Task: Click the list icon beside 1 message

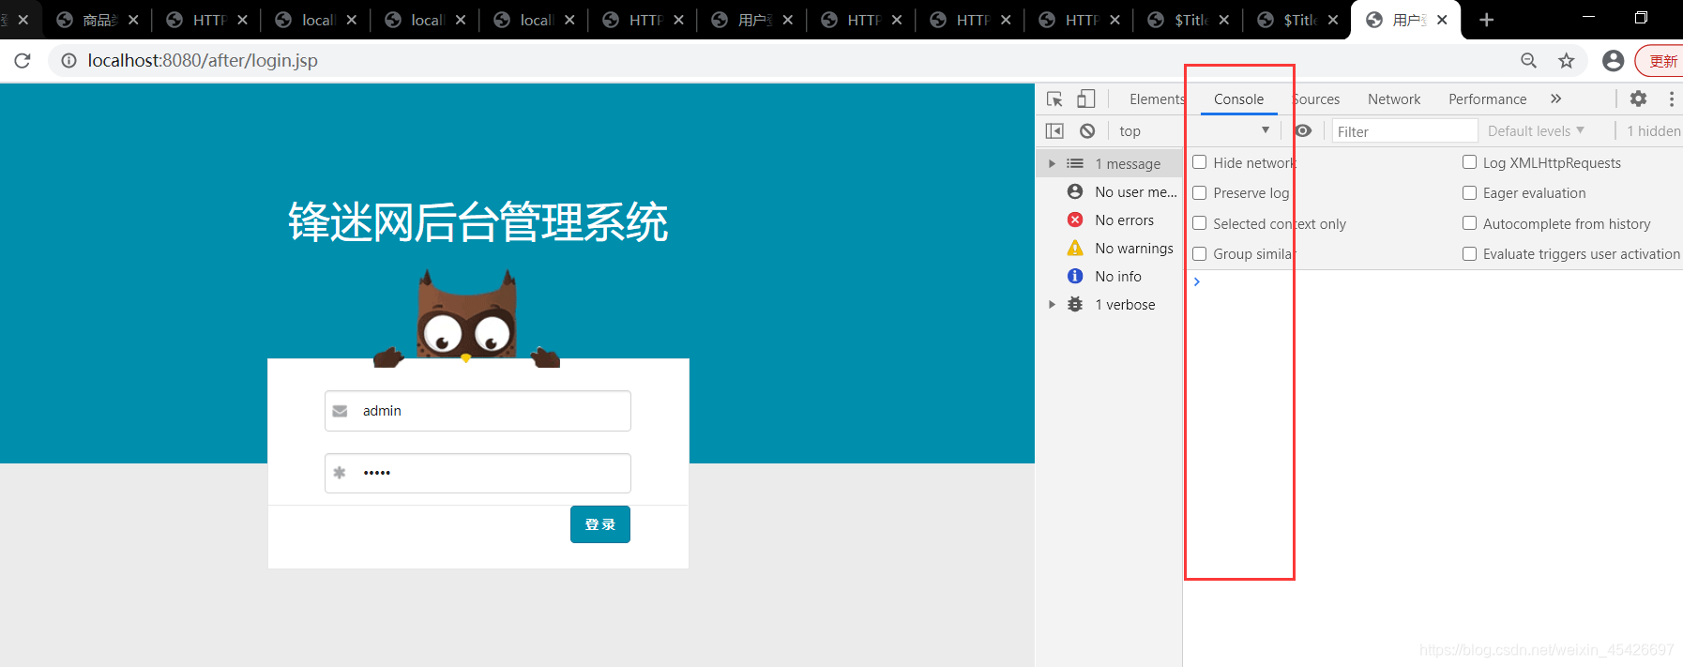Action: pos(1075,163)
